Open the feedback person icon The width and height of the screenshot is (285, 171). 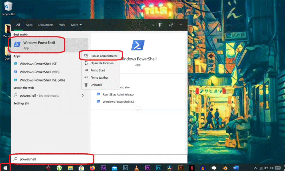(x=171, y=25)
